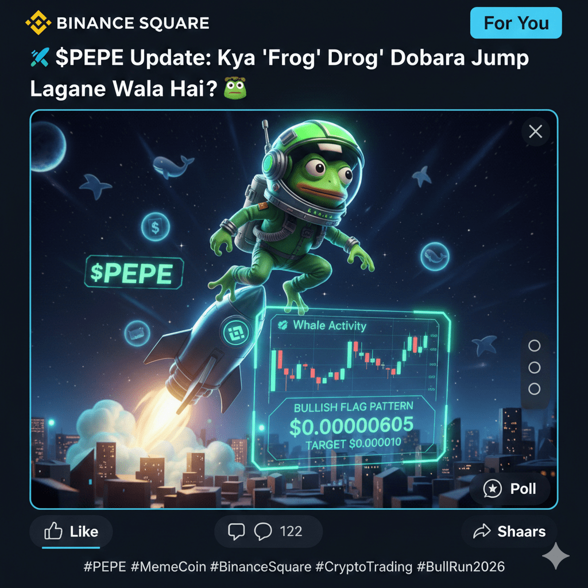Open the #PEPE hashtag link
Viewport: 588px width, 588px height.
point(105,567)
